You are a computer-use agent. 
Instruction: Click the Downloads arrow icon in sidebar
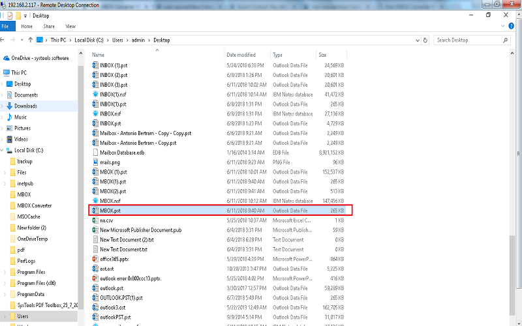[x=9, y=106]
